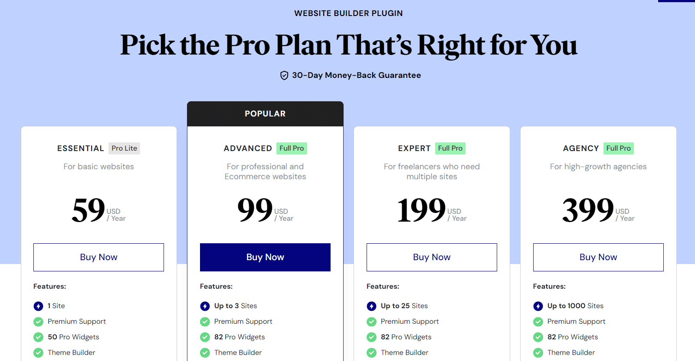This screenshot has height=361, width=695.
Task: Click lightning icon next to 1 Site
Action: point(39,306)
